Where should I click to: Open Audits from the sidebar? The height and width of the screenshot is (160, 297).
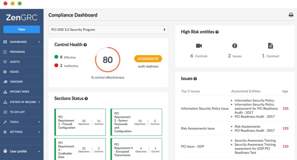[x=15, y=62]
